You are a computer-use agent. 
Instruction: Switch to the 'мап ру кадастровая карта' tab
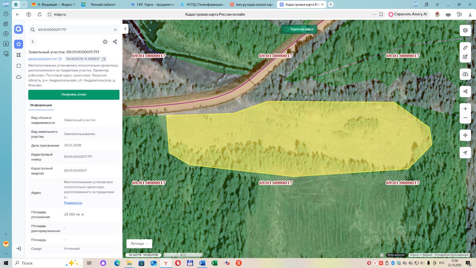click(x=252, y=4)
